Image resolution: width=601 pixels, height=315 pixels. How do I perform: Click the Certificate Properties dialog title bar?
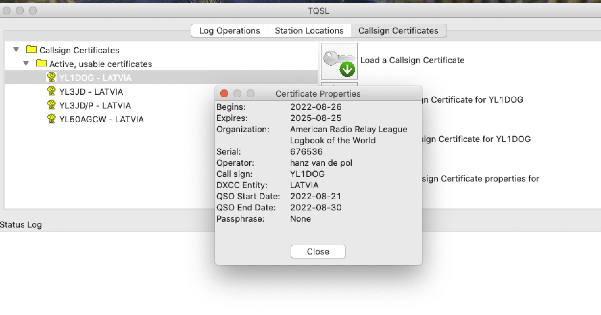pos(318,94)
